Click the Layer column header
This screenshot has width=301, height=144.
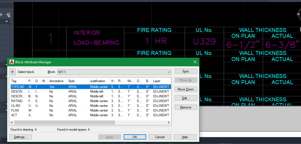161,81
